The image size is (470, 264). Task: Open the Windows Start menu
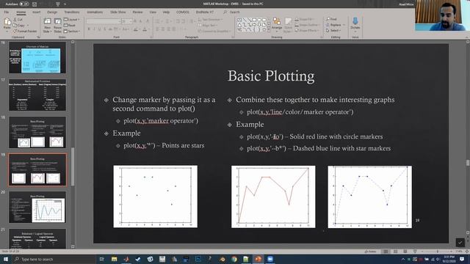pos(5,259)
